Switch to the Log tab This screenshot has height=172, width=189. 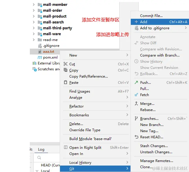coord(41,149)
